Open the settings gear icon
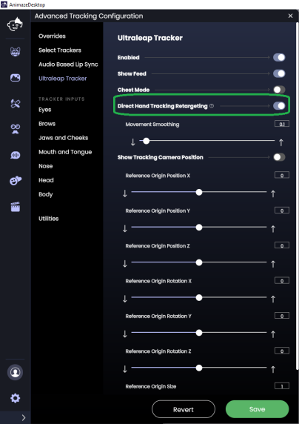The height and width of the screenshot is (424, 299). (x=15, y=398)
